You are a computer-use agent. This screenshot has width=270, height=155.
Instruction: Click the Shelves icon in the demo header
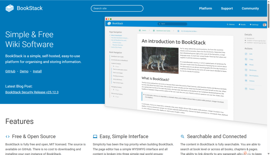[x=227, y=24]
